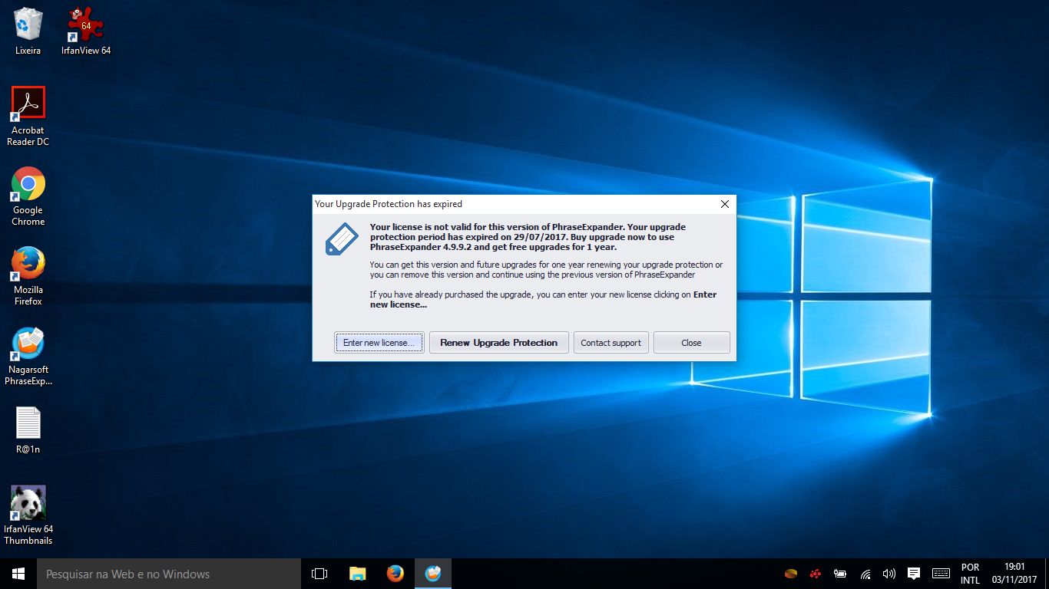Open the volume control in system tray

pos(889,574)
